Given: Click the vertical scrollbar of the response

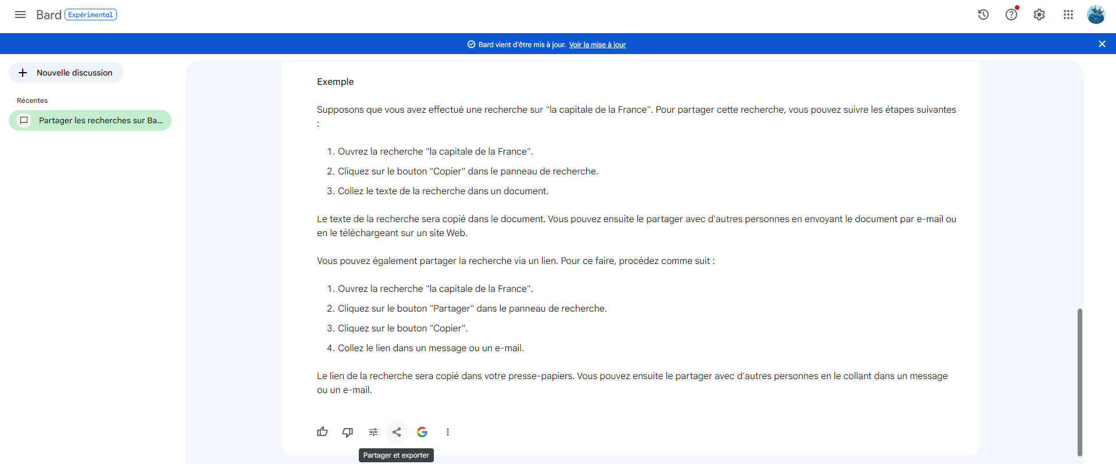Looking at the screenshot, I should (x=1080, y=382).
